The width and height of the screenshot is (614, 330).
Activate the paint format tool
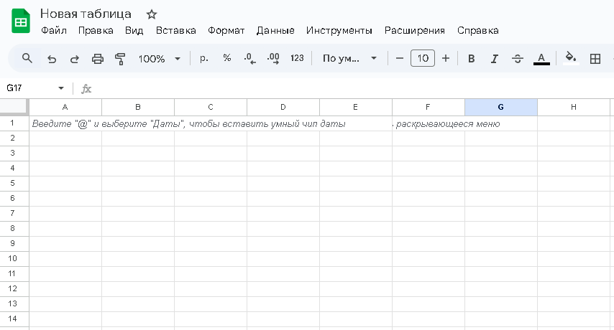[120, 59]
